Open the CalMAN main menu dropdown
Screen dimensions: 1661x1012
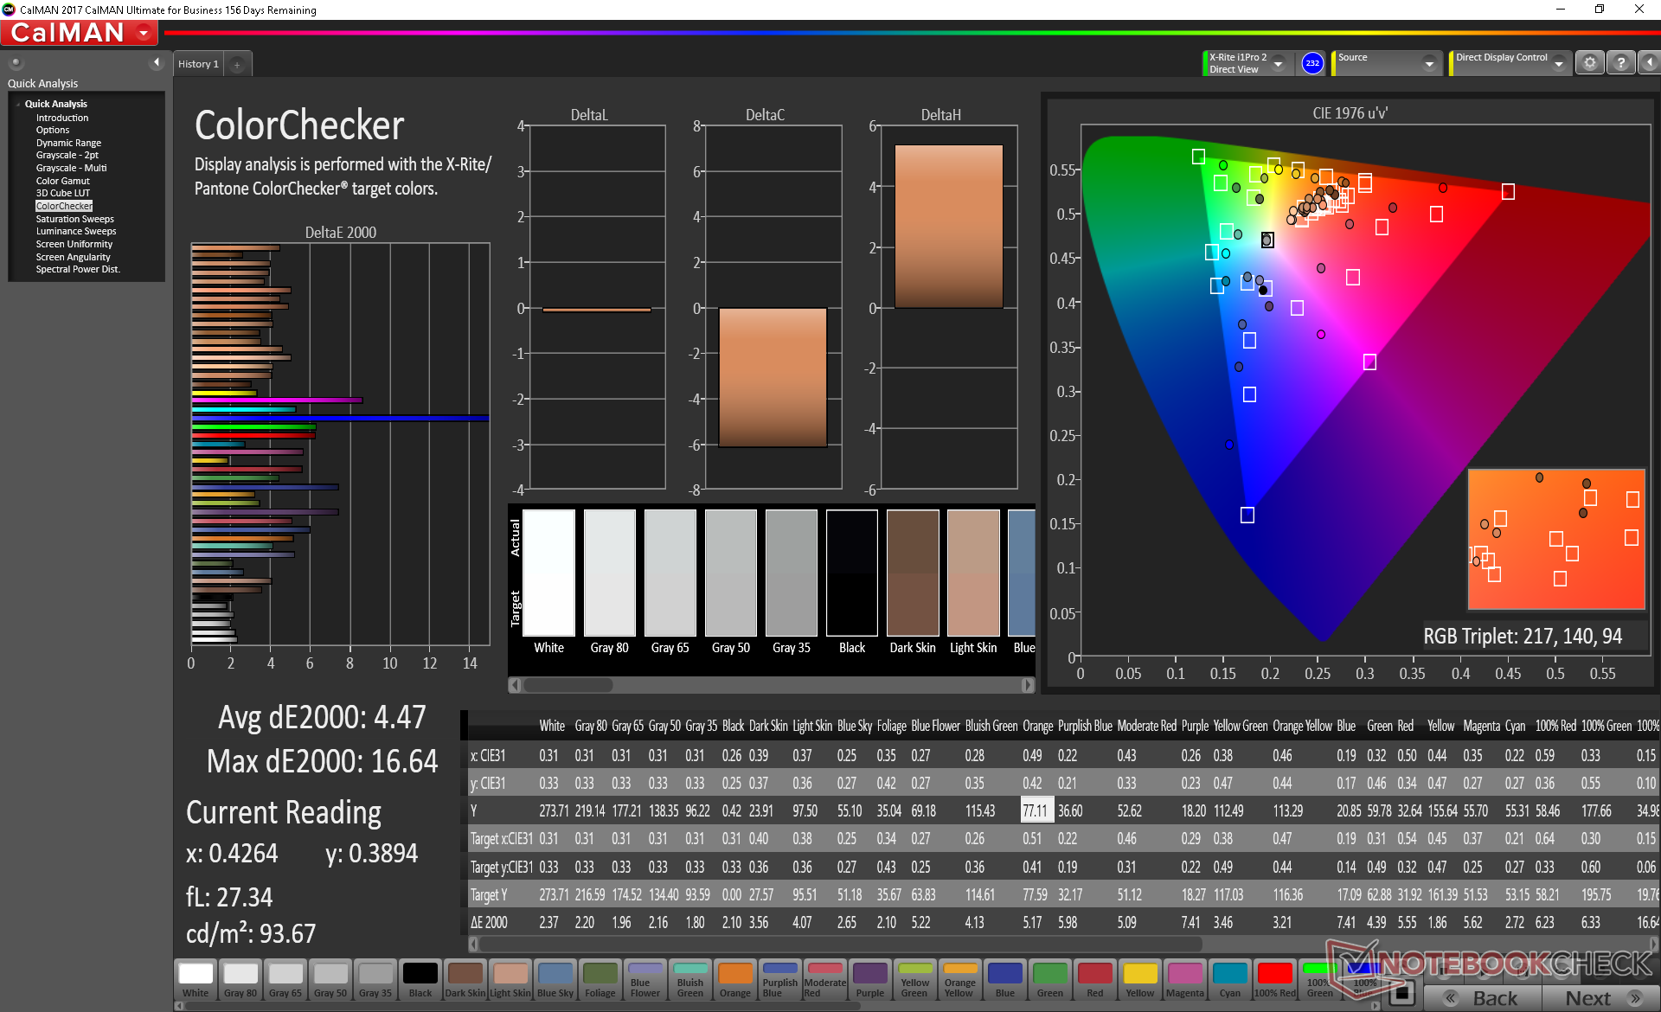tap(144, 33)
